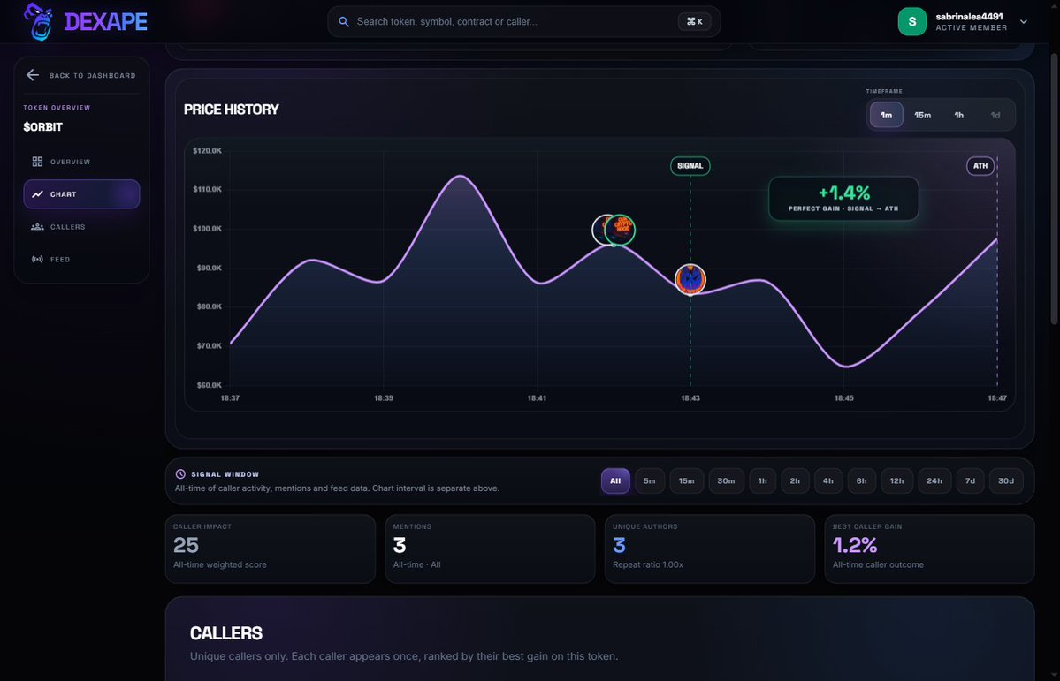Click the search magnifier icon
This screenshot has width=1060, height=681.
343,21
